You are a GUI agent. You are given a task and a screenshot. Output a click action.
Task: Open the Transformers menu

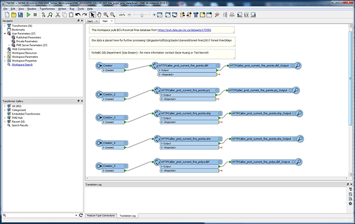(47, 9)
